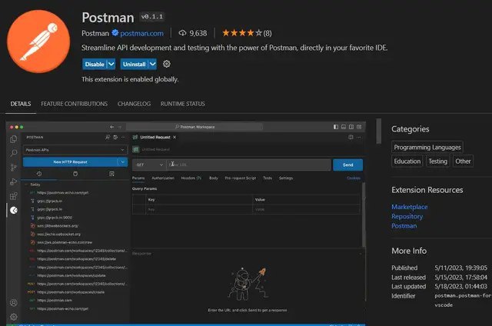Open Source Control icon in preview activity bar

point(14,168)
